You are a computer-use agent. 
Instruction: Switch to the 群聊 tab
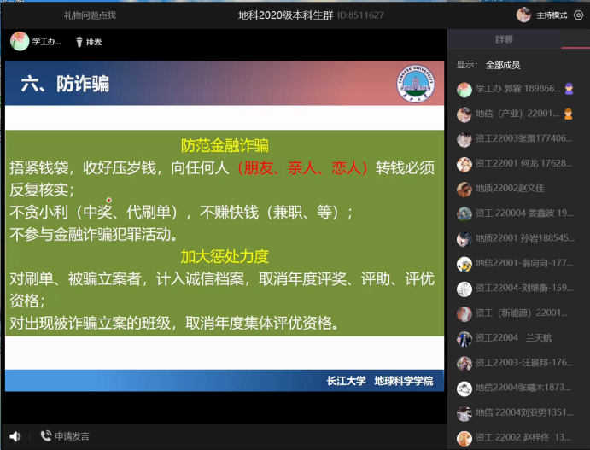click(x=504, y=39)
